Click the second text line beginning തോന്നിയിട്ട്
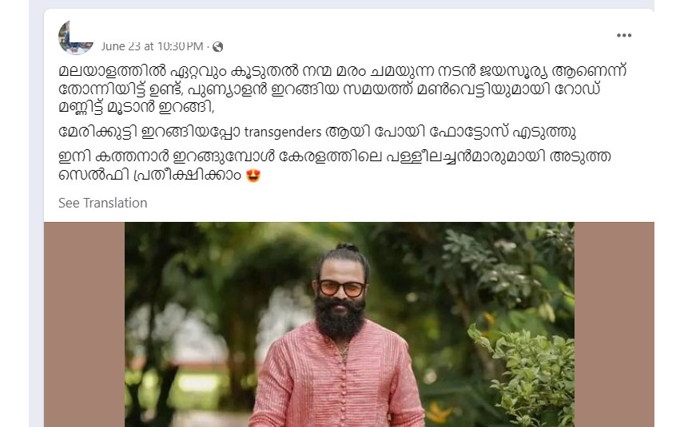The image size is (684, 427). (x=329, y=89)
